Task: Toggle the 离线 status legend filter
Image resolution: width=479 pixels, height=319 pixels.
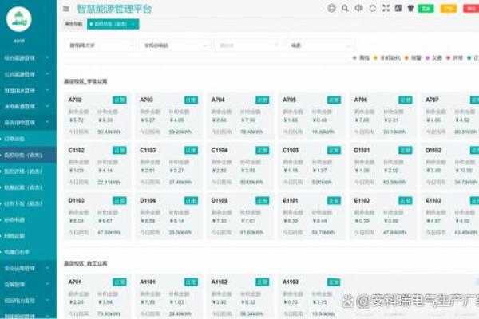Action: [365, 58]
